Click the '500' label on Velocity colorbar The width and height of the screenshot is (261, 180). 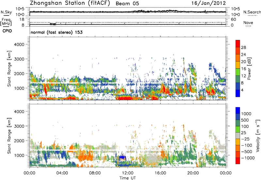[245, 120]
